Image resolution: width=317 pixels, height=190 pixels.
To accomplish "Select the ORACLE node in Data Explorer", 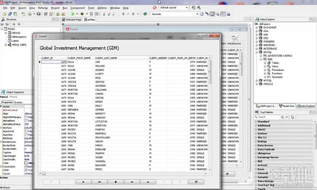I will (268, 84).
